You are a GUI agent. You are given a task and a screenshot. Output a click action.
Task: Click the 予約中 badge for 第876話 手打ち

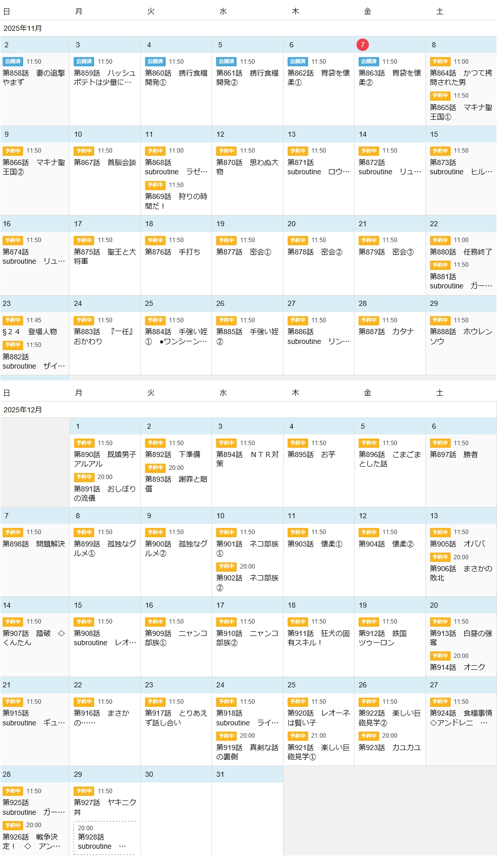pyautogui.click(x=155, y=240)
